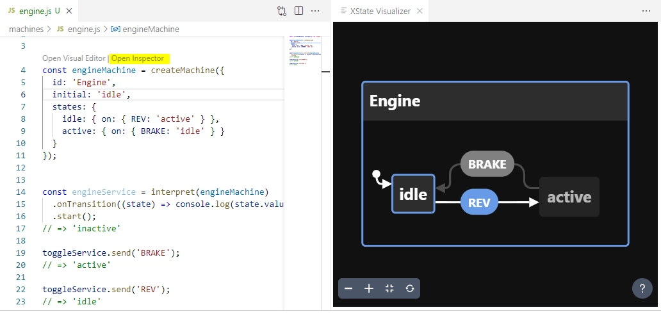This screenshot has height=314, width=661.
Task: Click the initial: 'idle' code line
Action: [x=92, y=95]
